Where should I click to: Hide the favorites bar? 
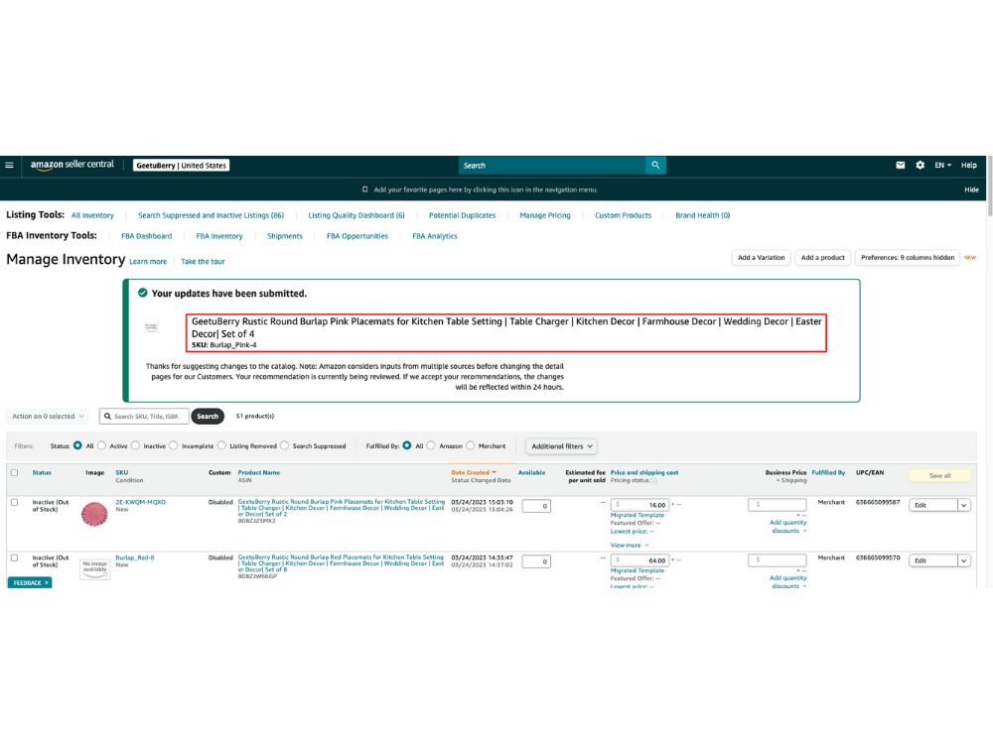coord(971,189)
